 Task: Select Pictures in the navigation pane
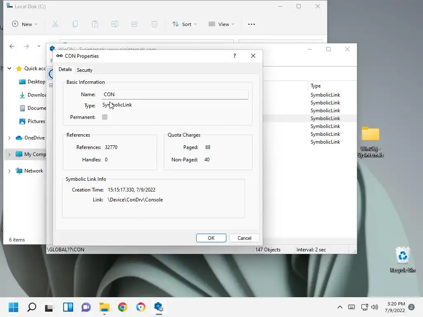click(32, 121)
